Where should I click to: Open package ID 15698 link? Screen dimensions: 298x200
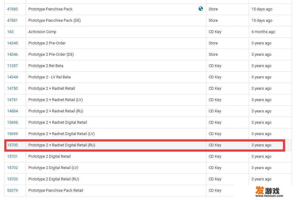point(12,123)
